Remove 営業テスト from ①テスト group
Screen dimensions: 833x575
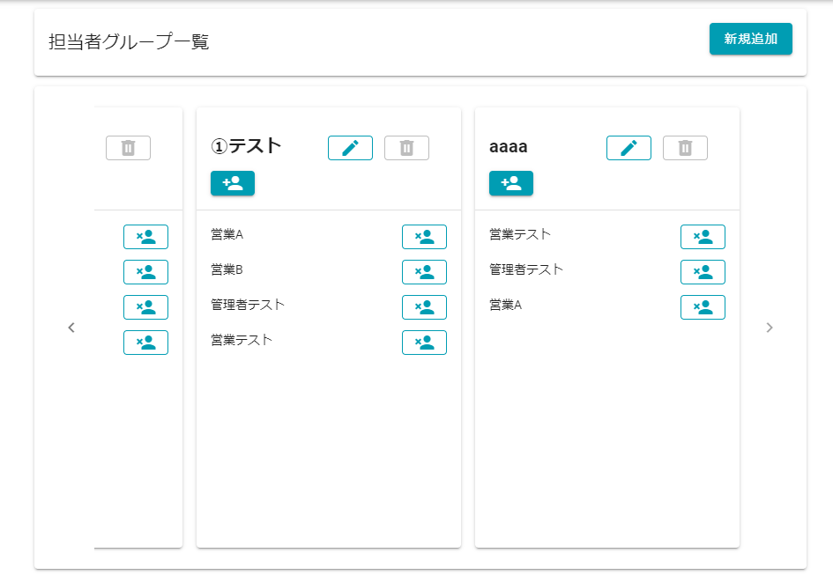(424, 343)
